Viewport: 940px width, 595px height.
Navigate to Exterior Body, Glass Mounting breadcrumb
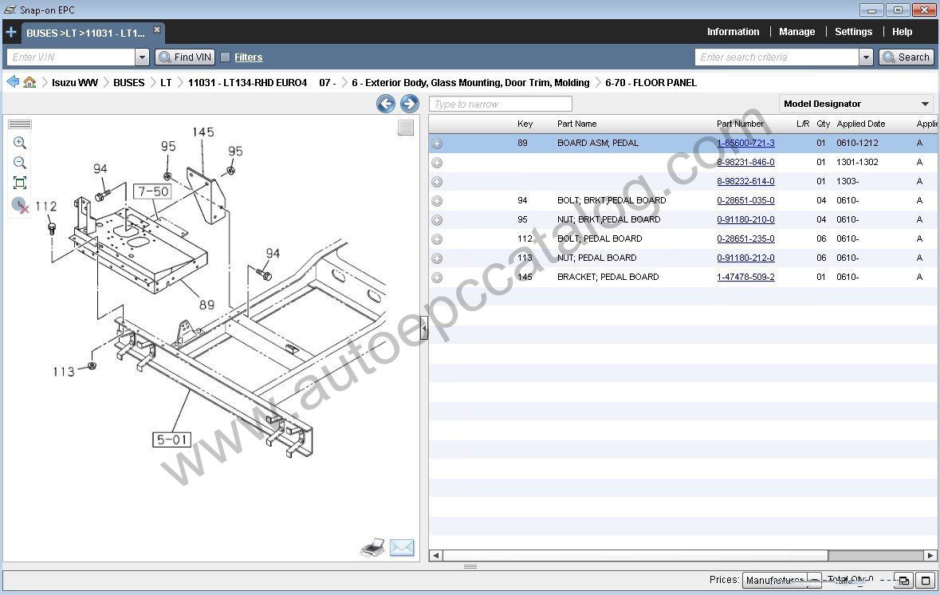pyautogui.click(x=470, y=82)
